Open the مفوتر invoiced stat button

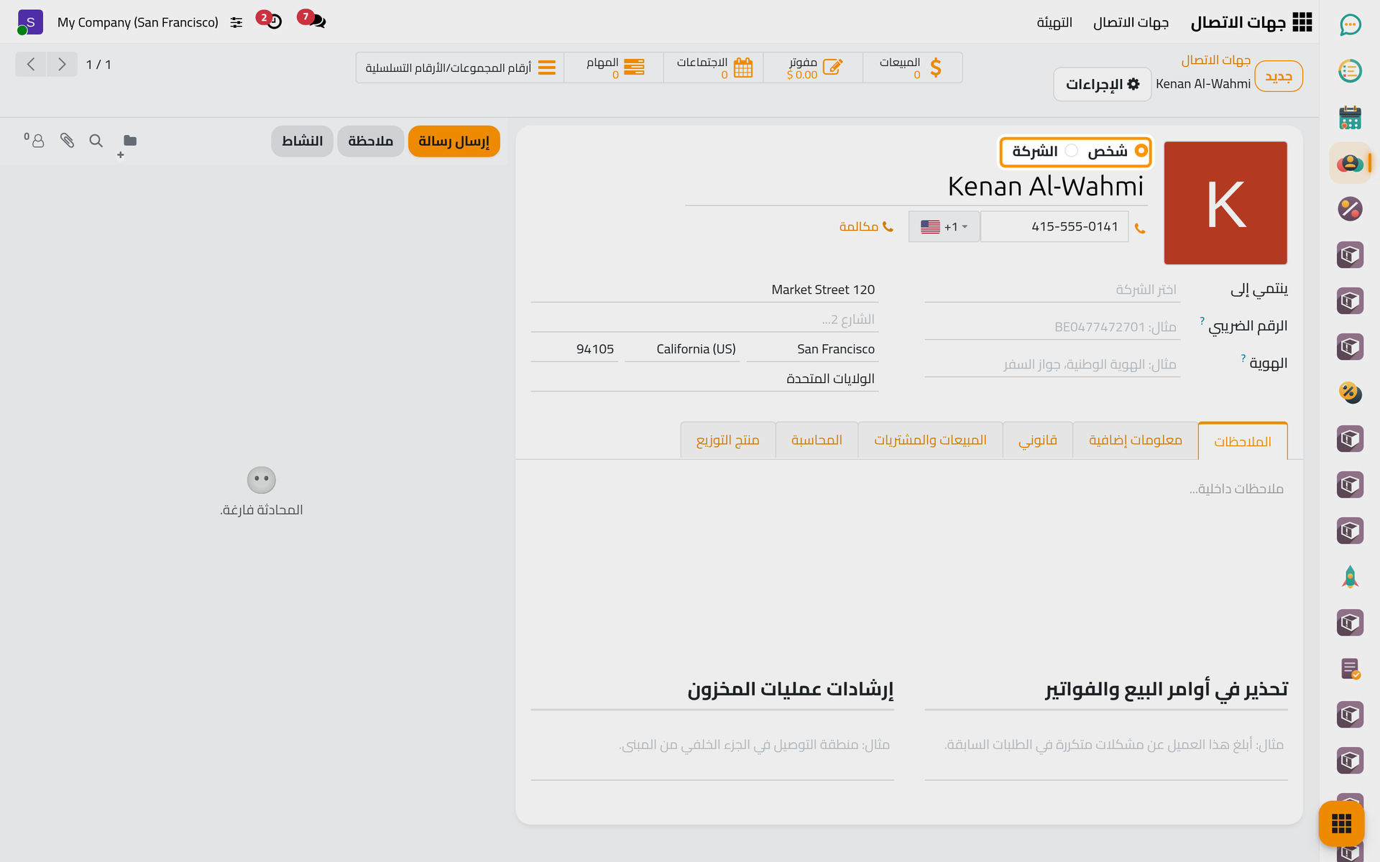(813, 68)
